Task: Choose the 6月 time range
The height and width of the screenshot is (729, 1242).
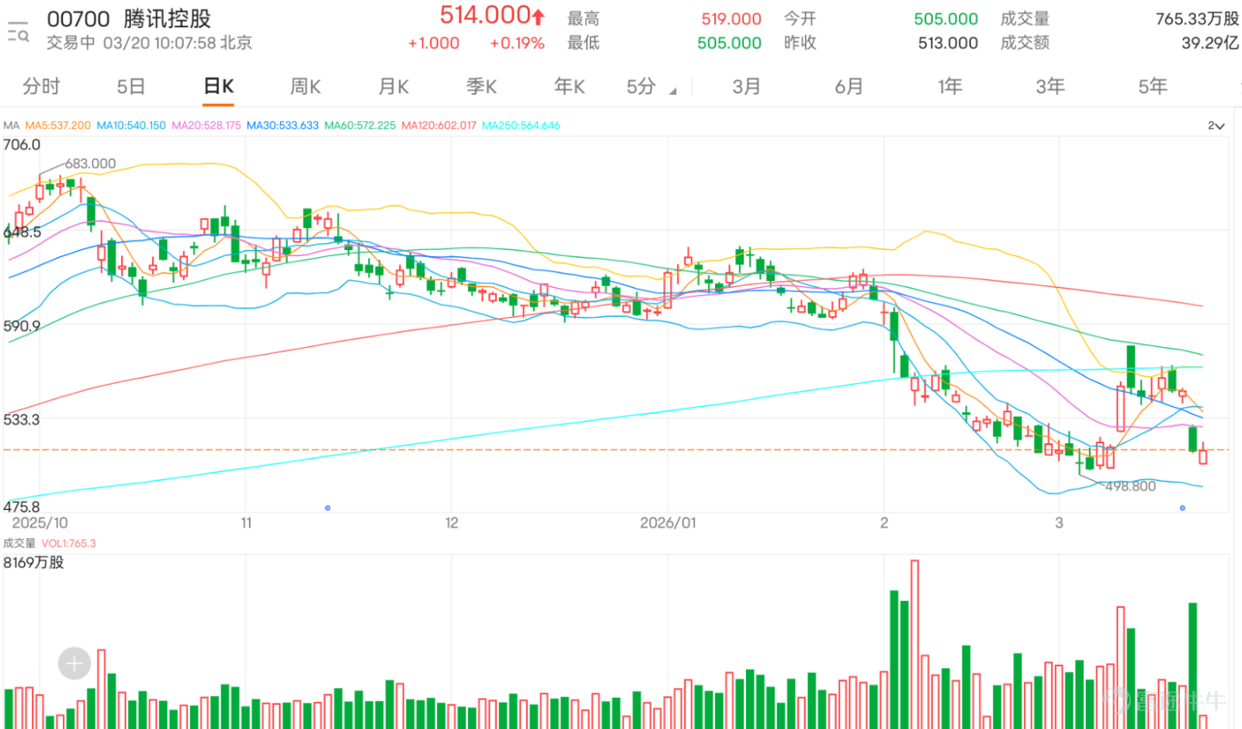Action: click(848, 87)
